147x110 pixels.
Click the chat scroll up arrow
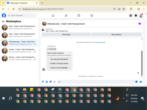[142, 39]
